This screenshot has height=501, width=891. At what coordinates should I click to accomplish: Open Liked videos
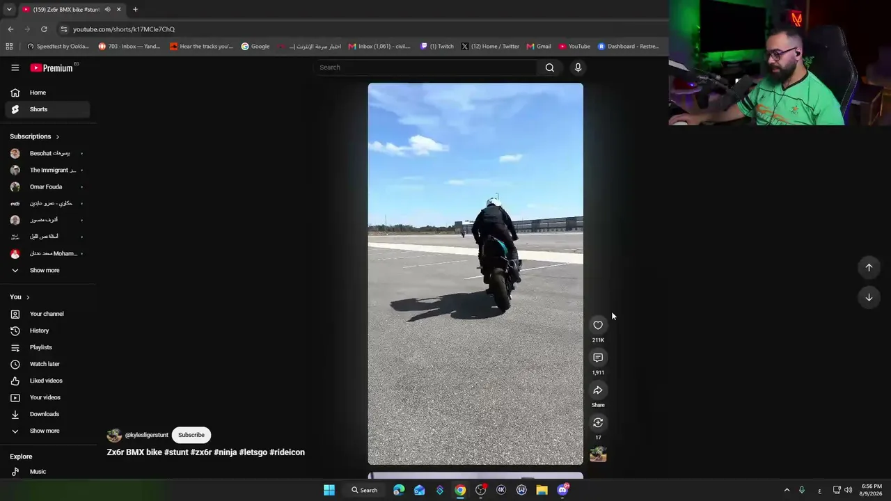(47, 381)
